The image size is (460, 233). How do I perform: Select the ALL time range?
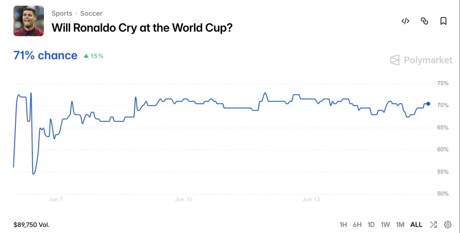pyautogui.click(x=417, y=225)
